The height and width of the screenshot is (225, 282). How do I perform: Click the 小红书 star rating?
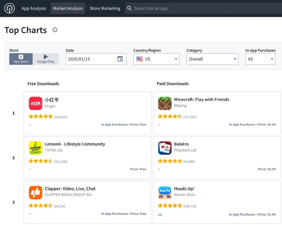click(x=41, y=117)
